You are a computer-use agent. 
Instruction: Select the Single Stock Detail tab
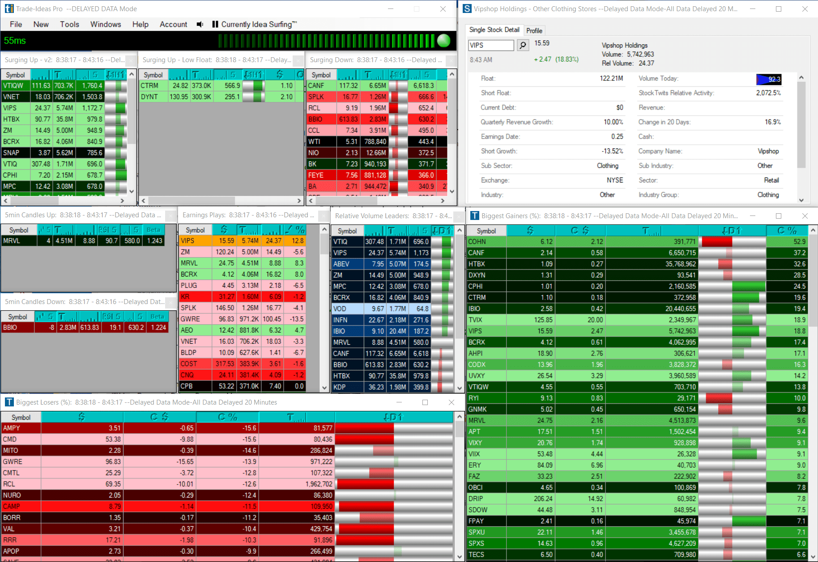(x=494, y=30)
